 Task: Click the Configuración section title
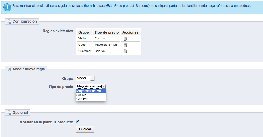25,22
